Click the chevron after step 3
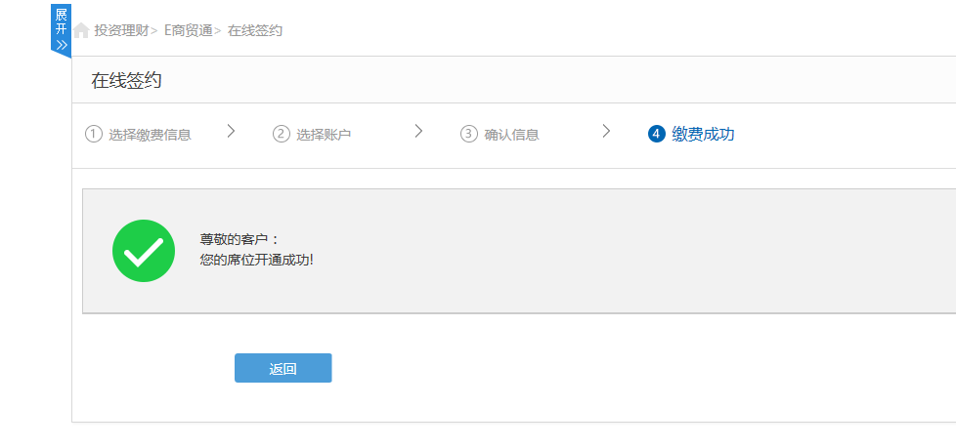Screen dimensions: 956x448 (606, 131)
